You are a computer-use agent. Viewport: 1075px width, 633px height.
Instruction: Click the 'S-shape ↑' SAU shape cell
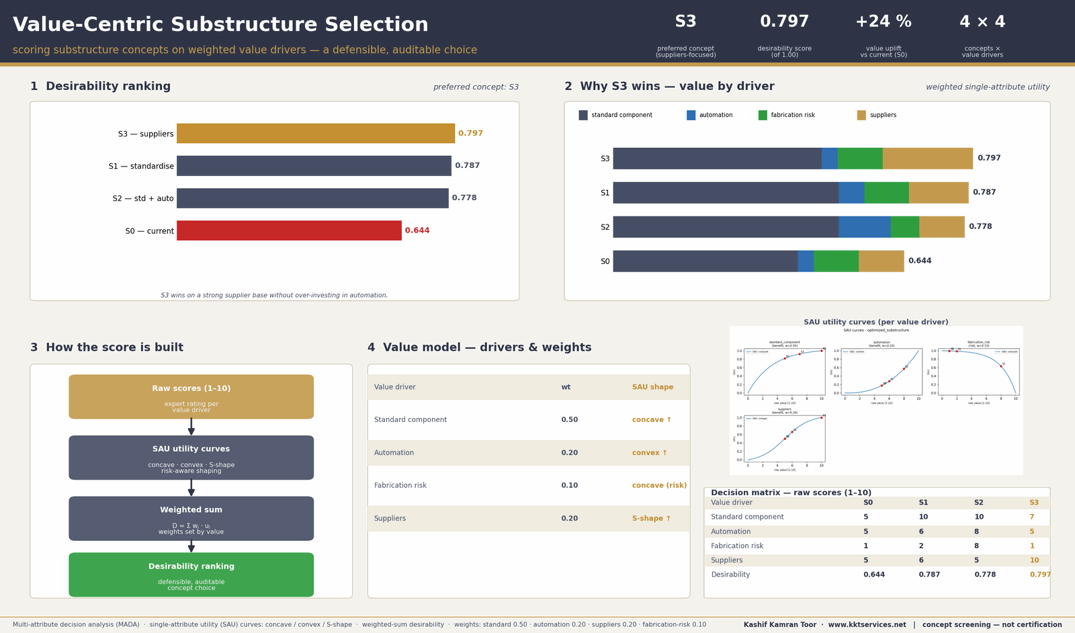pyautogui.click(x=652, y=519)
